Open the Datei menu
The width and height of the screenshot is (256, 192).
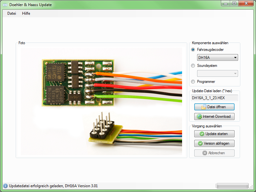12,13
